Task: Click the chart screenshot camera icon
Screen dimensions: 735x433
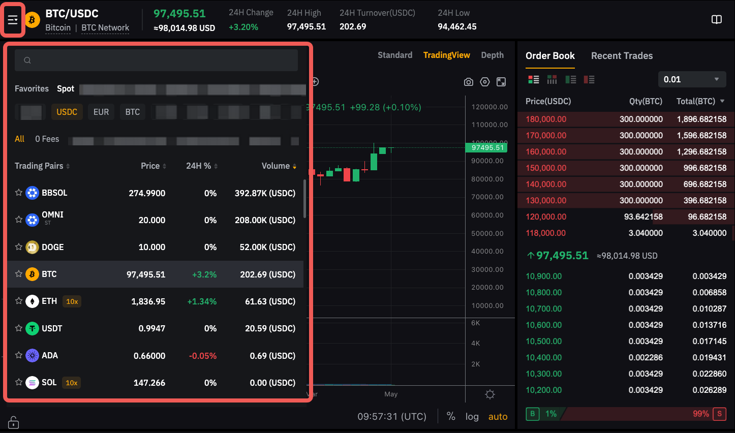Action: [x=469, y=82]
